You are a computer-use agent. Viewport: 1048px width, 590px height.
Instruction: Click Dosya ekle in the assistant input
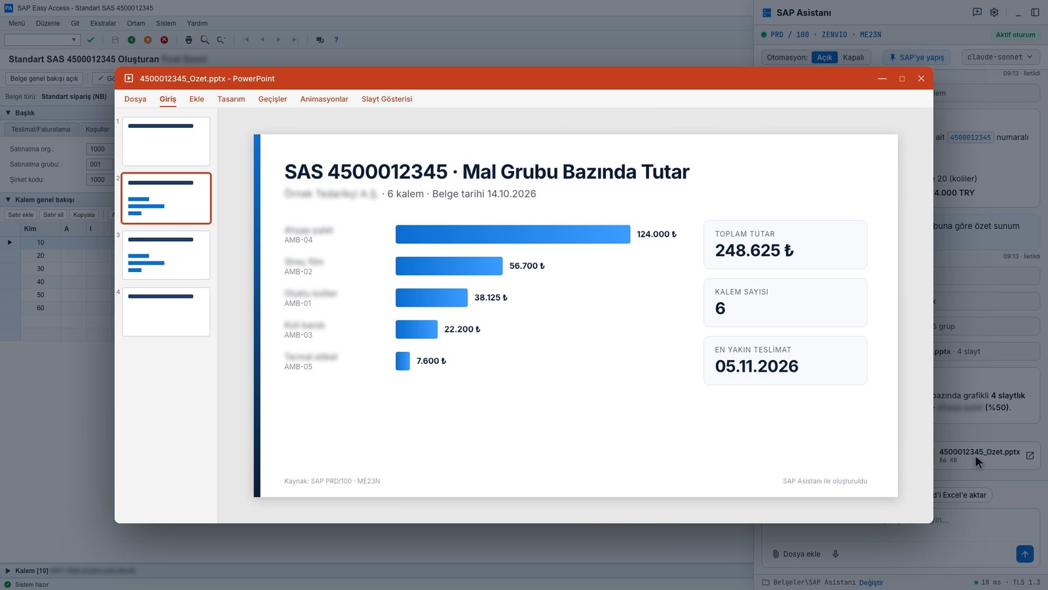(x=796, y=554)
